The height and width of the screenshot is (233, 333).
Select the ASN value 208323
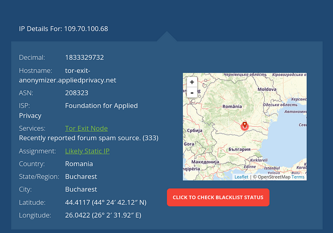point(77,93)
